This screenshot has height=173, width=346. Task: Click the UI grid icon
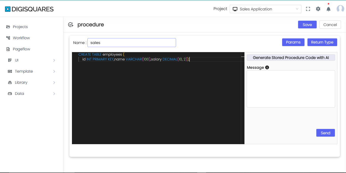point(10,60)
